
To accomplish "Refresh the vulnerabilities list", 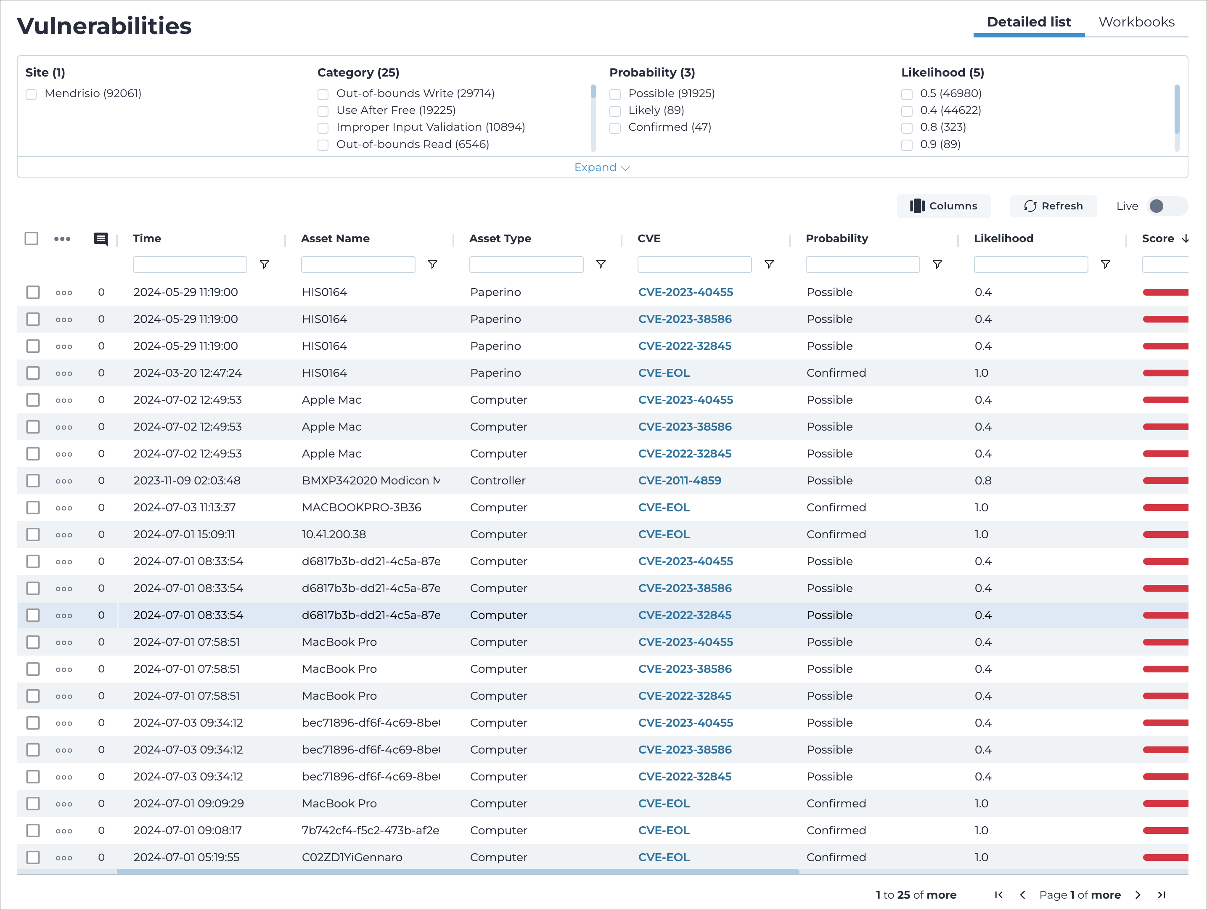I will (x=1053, y=206).
